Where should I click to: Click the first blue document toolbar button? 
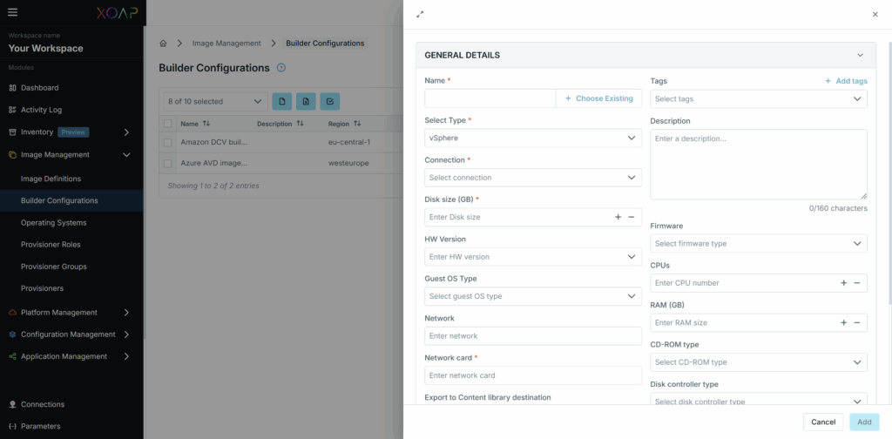tap(282, 101)
